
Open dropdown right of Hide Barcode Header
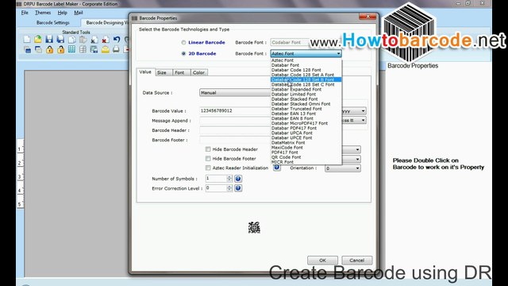click(x=351, y=149)
